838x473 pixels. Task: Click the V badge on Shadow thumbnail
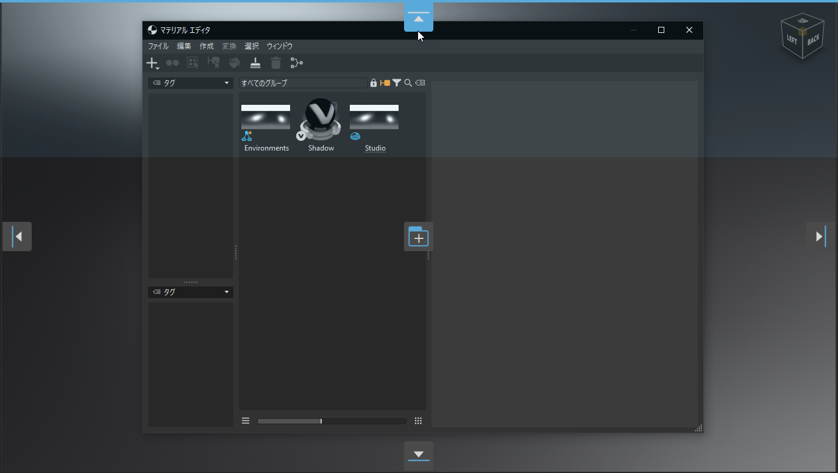click(x=301, y=136)
